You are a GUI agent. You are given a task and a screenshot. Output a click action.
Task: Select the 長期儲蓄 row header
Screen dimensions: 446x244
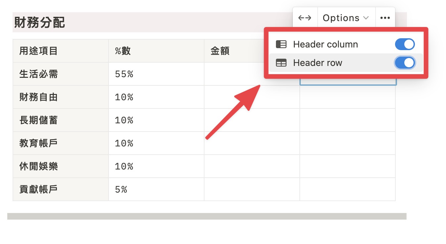click(x=61, y=120)
